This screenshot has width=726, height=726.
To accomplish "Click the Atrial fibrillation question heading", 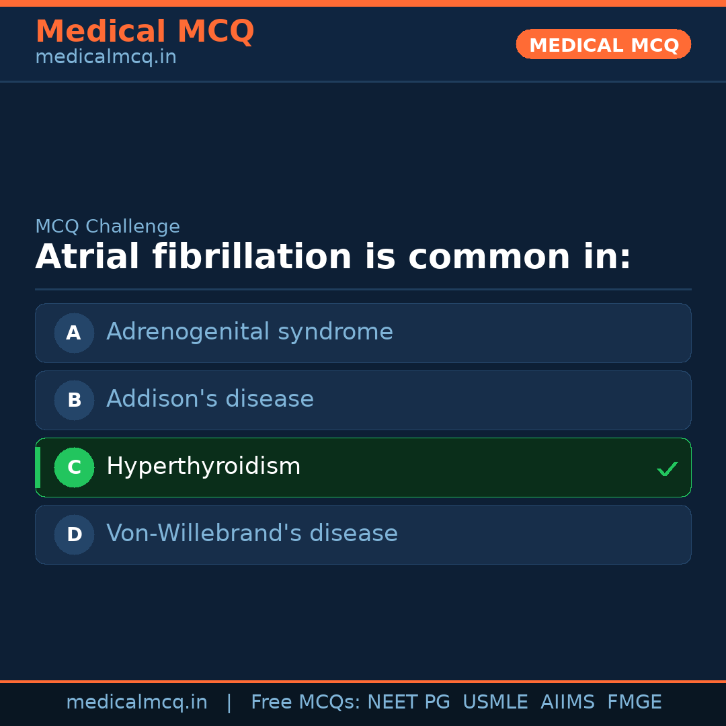I will tap(333, 257).
